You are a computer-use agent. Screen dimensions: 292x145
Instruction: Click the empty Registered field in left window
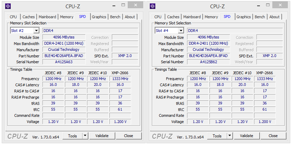point(125,44)
